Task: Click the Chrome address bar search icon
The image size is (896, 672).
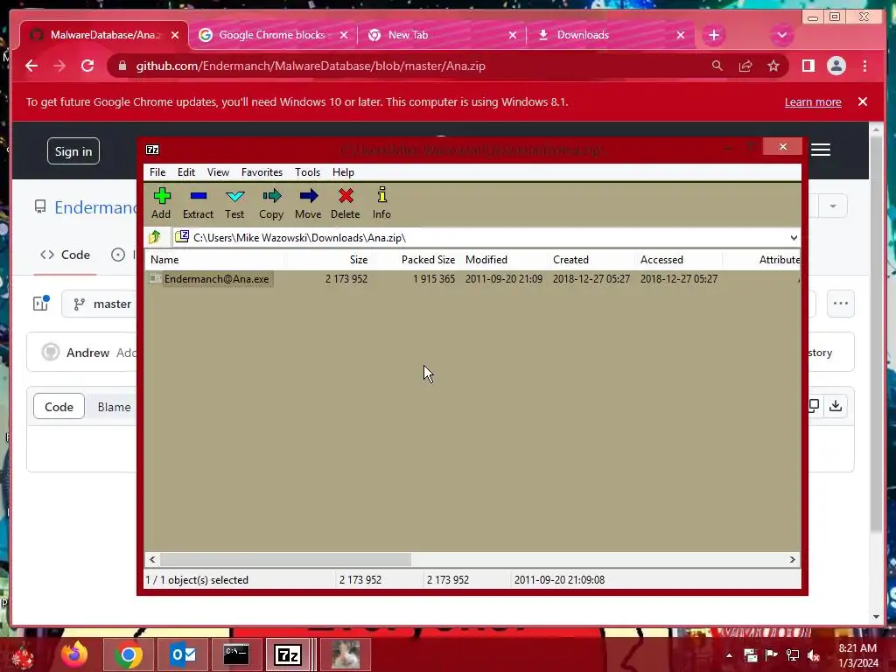Action: tap(717, 66)
